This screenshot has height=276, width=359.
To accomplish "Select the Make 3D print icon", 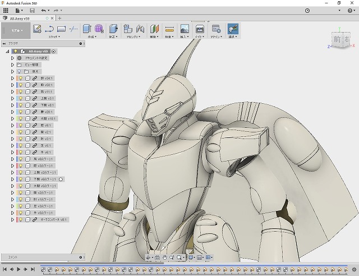I will [x=200, y=29].
